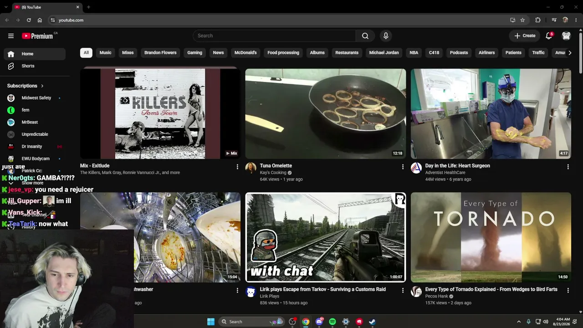This screenshot has width=583, height=328.
Task: Select the Michael Jordan filter chip
Action: click(384, 53)
